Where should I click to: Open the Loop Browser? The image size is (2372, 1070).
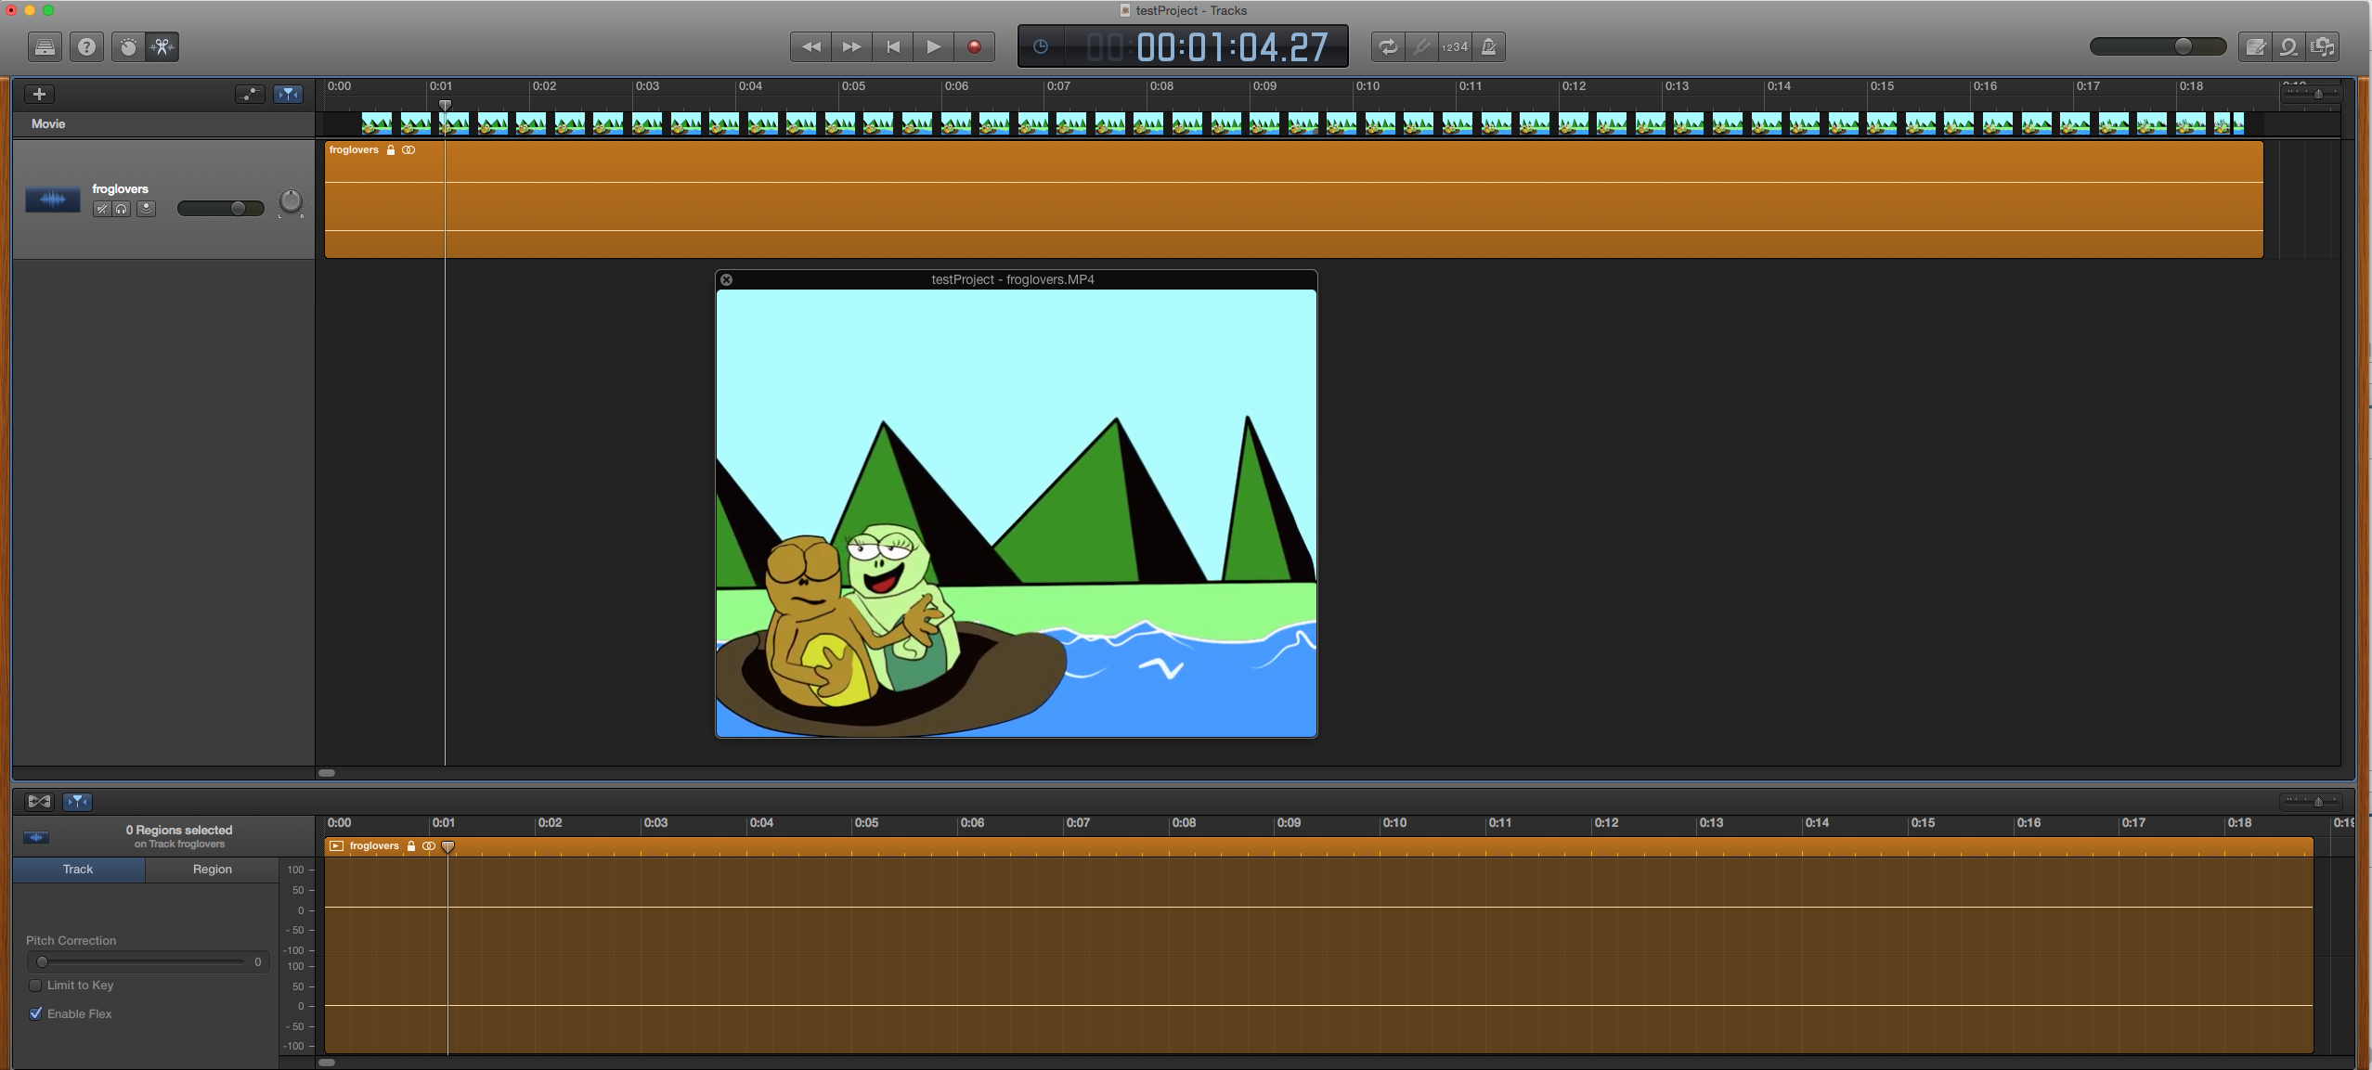pos(2288,46)
